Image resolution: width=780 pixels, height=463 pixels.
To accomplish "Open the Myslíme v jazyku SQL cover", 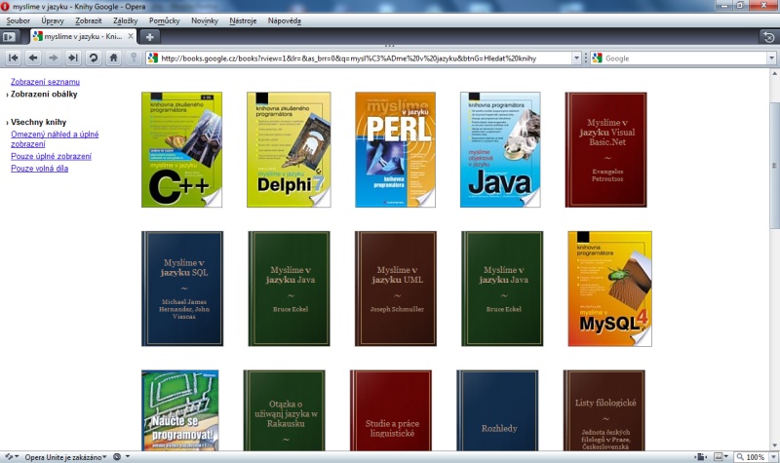I will click(182, 289).
